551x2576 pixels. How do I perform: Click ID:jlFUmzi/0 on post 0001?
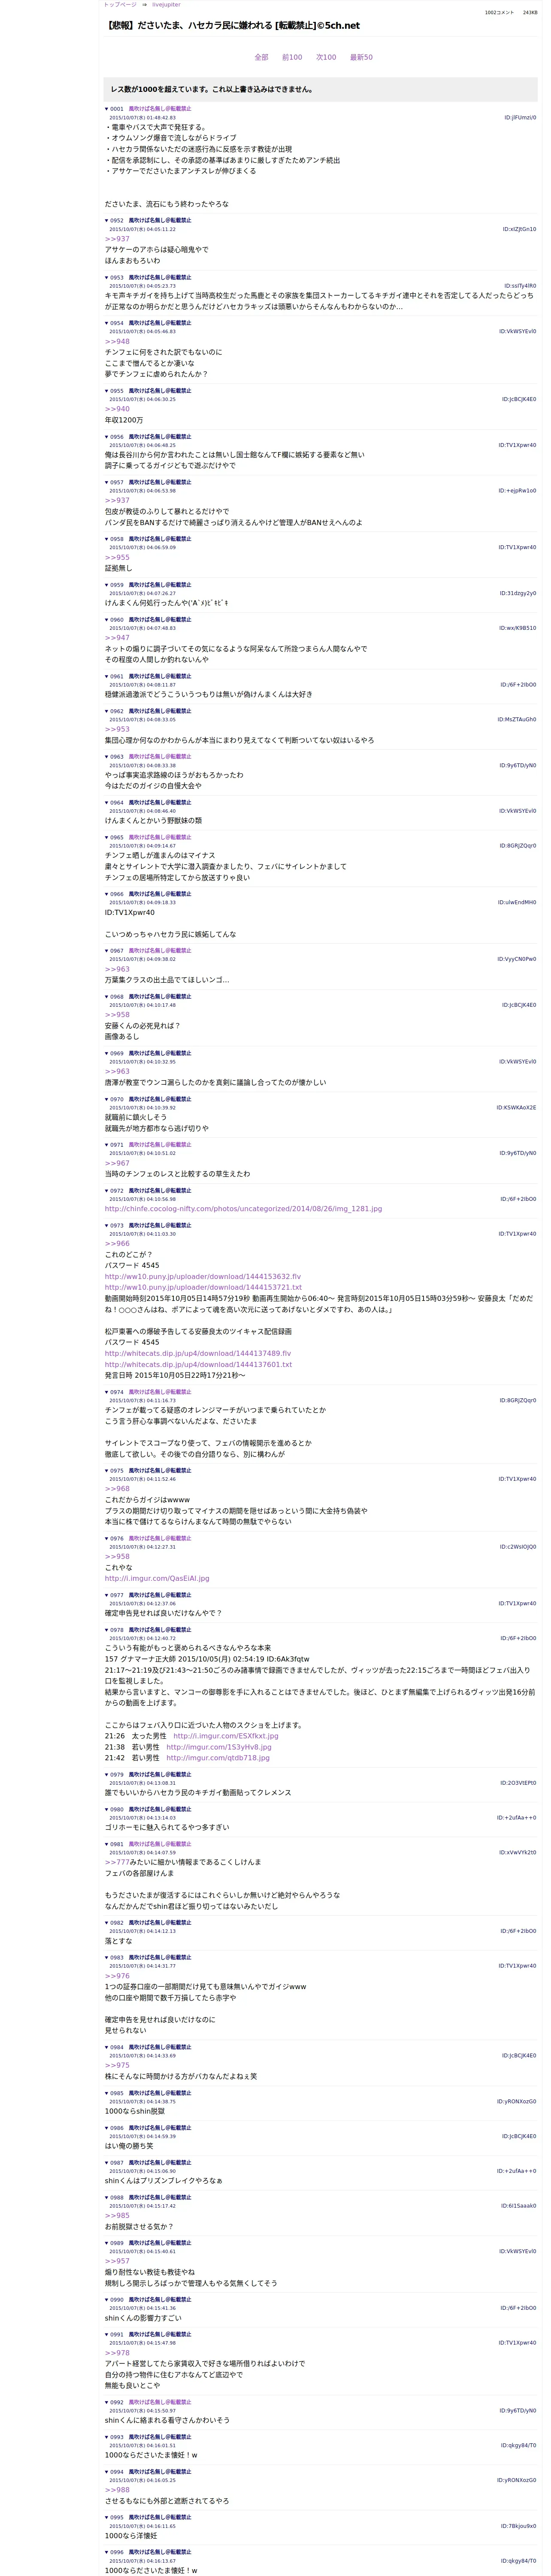point(520,118)
